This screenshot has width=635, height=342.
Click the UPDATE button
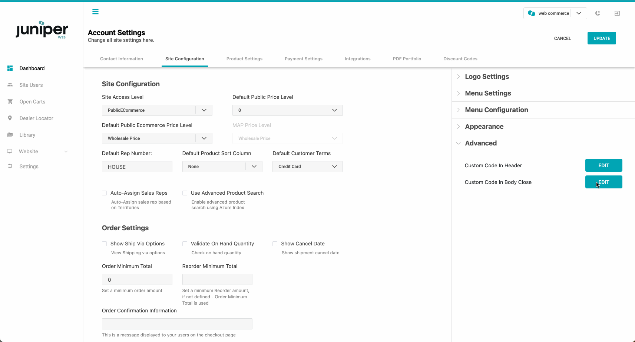pos(602,38)
